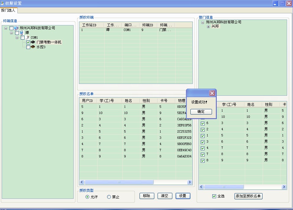Screen dimensions: 293x210
Task: Check the 水控3 checkbox
Action: tap(28, 47)
